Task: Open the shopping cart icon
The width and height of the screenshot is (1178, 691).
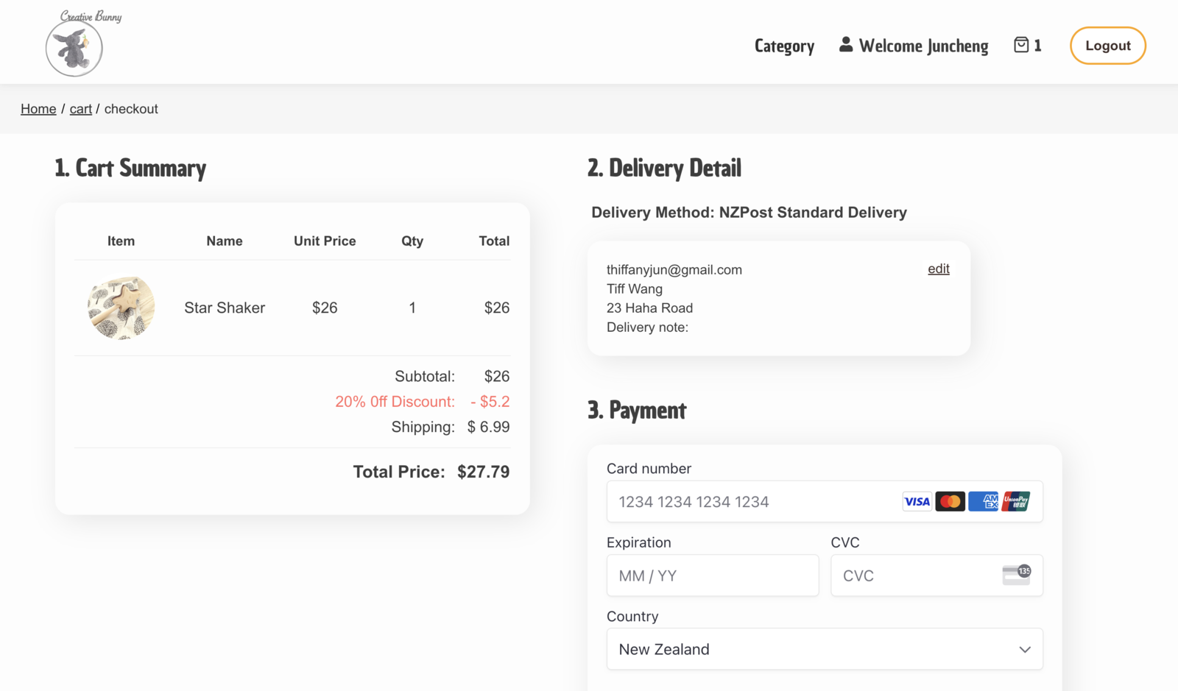Action: coord(1021,45)
